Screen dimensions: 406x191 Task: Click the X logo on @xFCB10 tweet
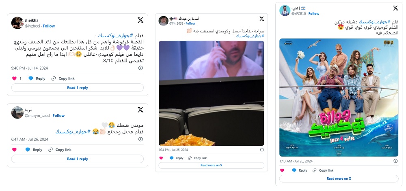[x=395, y=8]
